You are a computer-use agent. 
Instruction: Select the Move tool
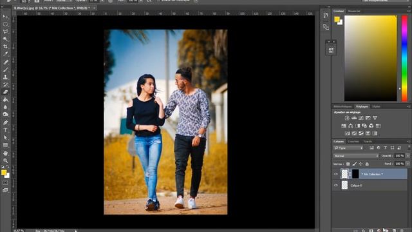coord(5,17)
